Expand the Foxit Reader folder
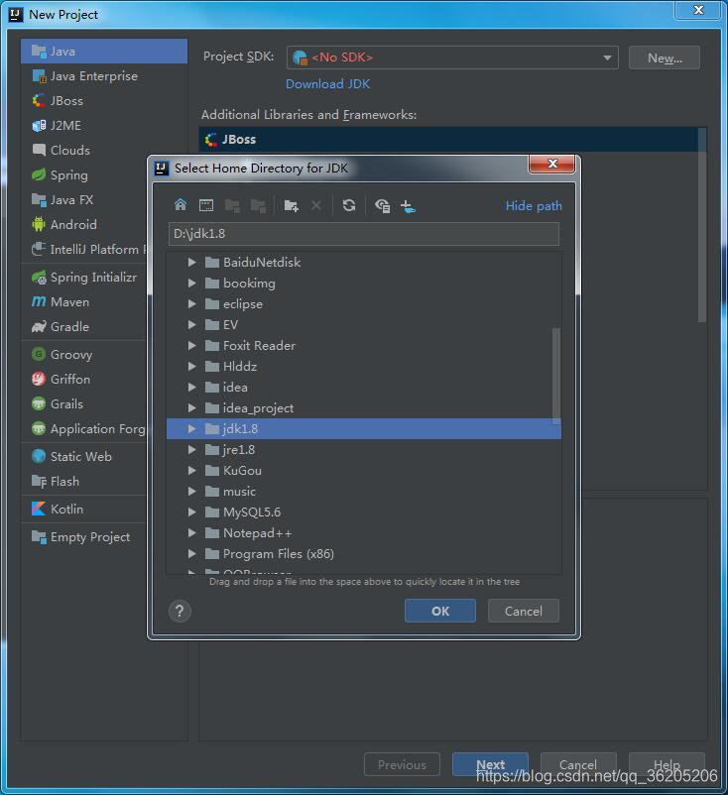Viewport: 728px width, 795px height. (x=191, y=345)
